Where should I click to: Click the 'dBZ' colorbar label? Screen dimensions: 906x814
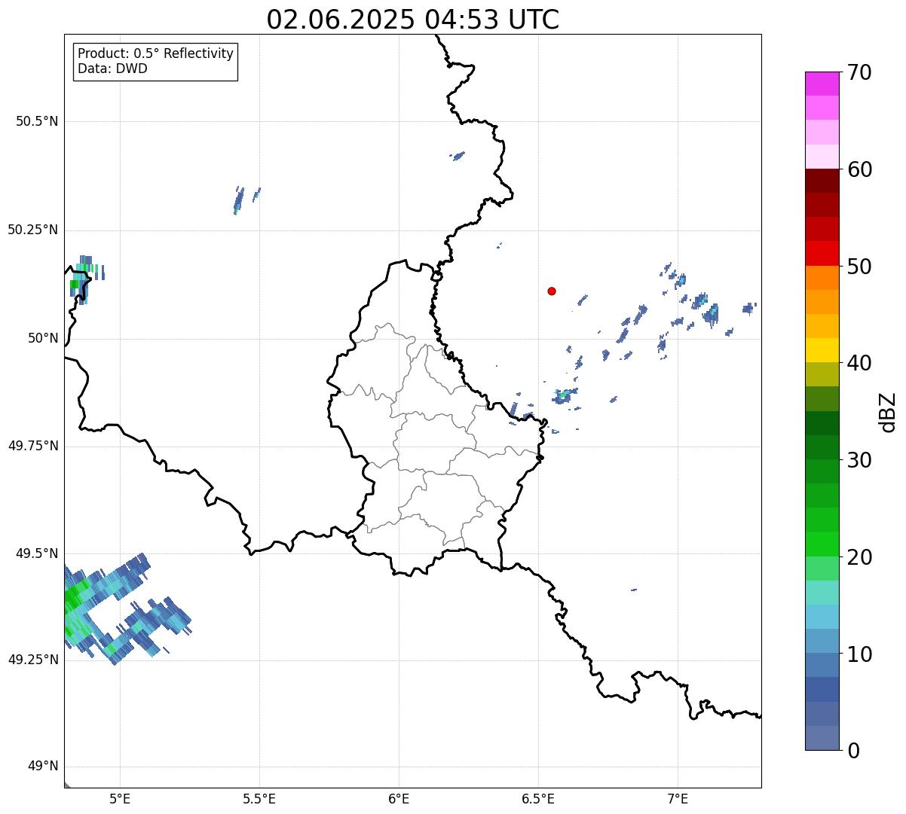pos(888,412)
